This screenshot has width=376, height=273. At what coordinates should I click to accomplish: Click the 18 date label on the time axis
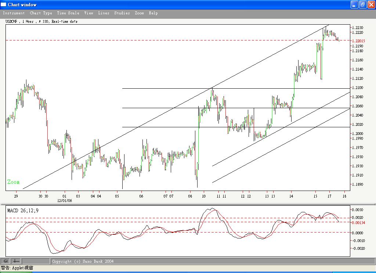pyautogui.click(x=344, y=196)
